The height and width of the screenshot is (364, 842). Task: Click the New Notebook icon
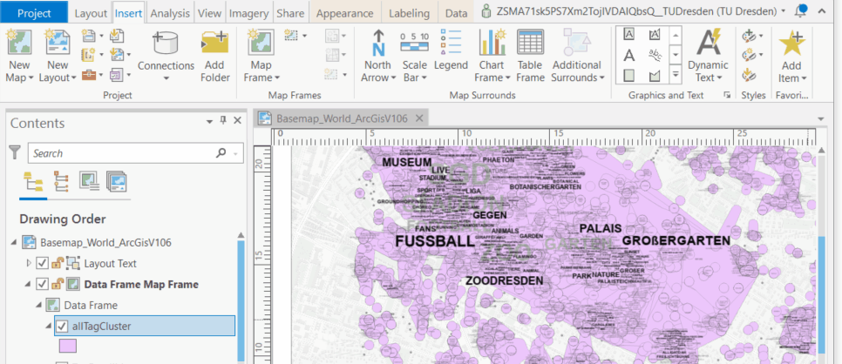(x=89, y=56)
